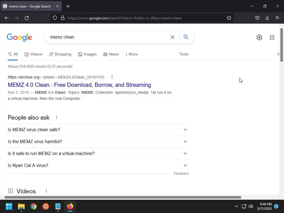Clear the search box text
Screen dimensions: 284x213
coord(173,37)
